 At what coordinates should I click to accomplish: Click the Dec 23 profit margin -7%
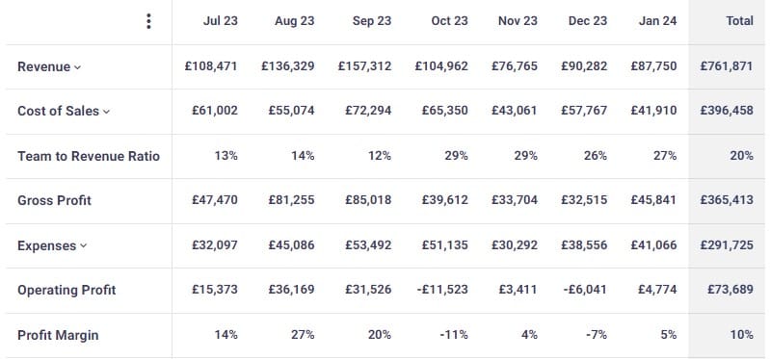[597, 335]
